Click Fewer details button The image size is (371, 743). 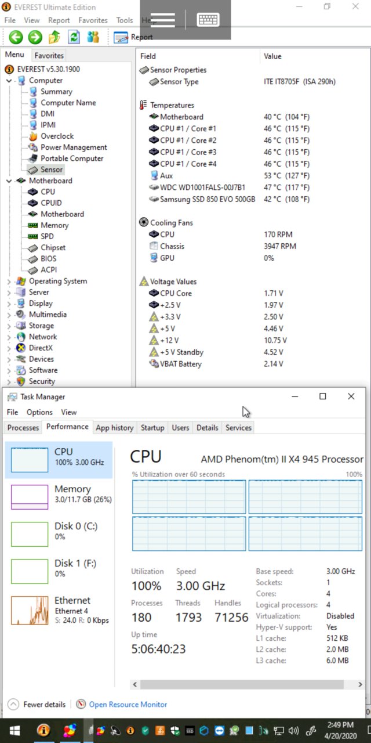pyautogui.click(x=37, y=705)
